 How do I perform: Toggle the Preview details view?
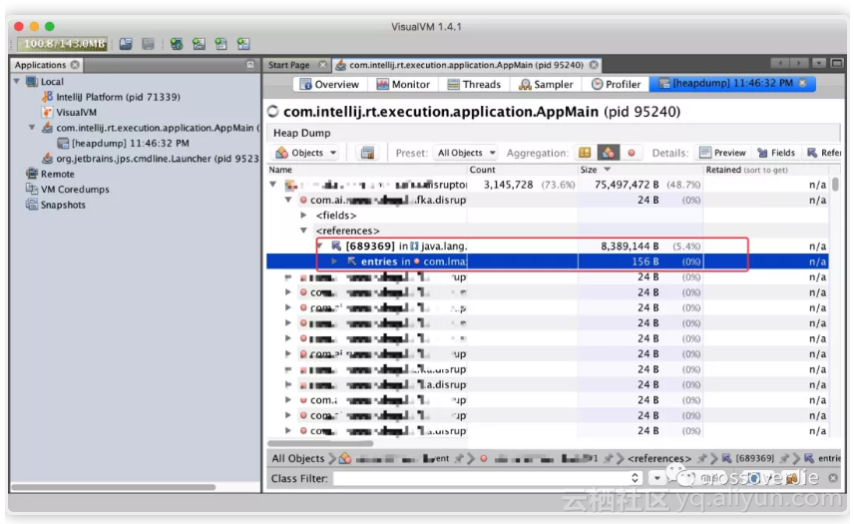[x=722, y=153]
